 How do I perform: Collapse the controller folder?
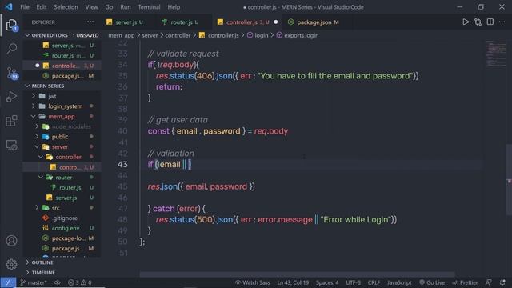[41, 157]
